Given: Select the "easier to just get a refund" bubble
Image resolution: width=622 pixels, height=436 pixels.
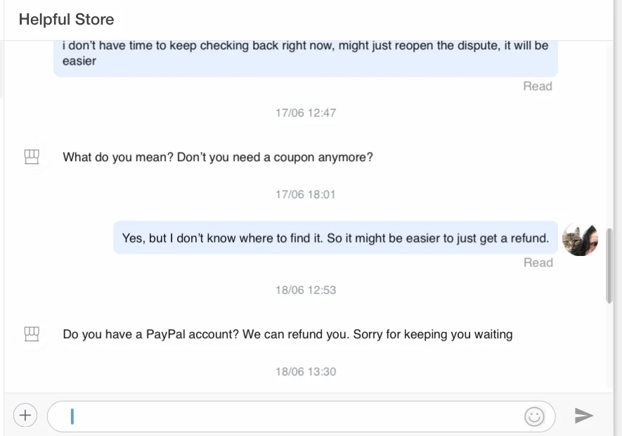Looking at the screenshot, I should 335,238.
